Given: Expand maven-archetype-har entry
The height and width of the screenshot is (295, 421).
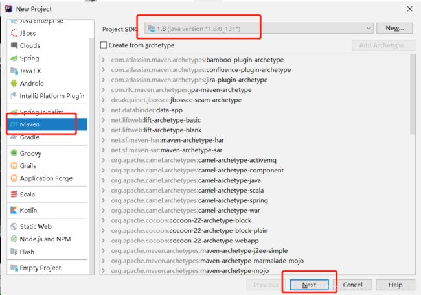Looking at the screenshot, I should click(103, 140).
